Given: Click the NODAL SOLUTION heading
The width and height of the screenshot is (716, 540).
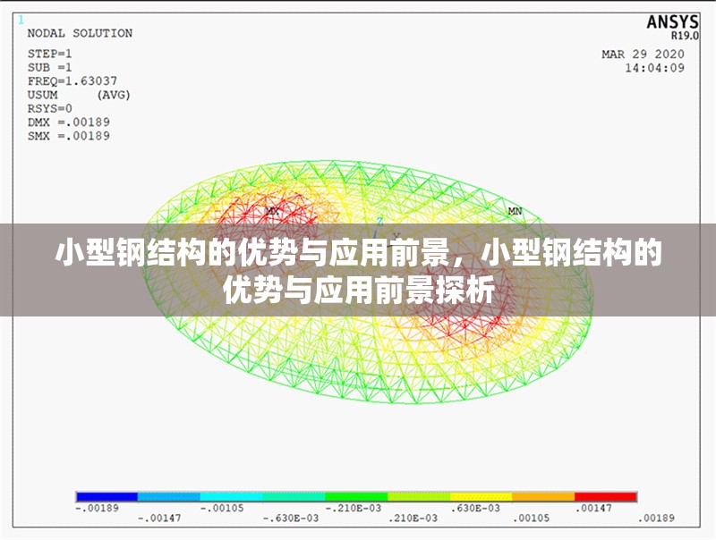Looking at the screenshot, I should tap(80, 33).
